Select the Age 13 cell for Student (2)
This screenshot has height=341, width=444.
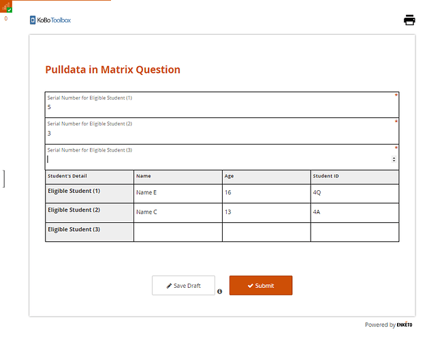click(266, 212)
